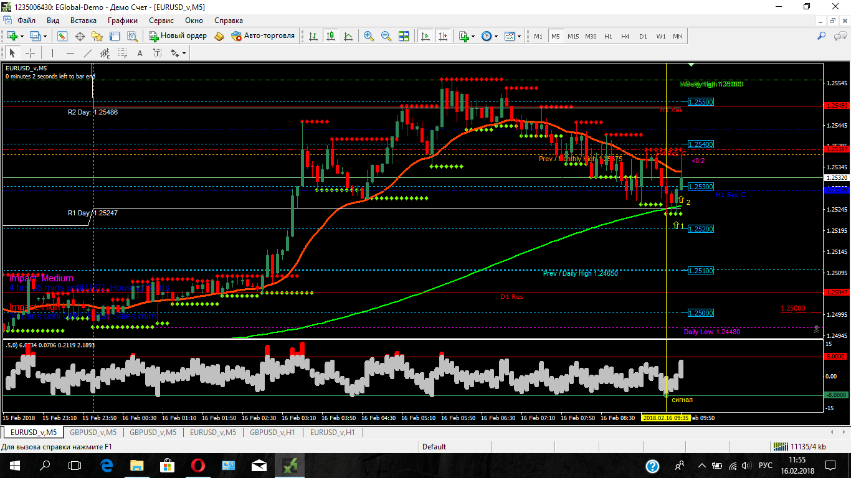Open the Market Watch window icon
Viewport: 851px width, 478px height.
(x=64, y=36)
